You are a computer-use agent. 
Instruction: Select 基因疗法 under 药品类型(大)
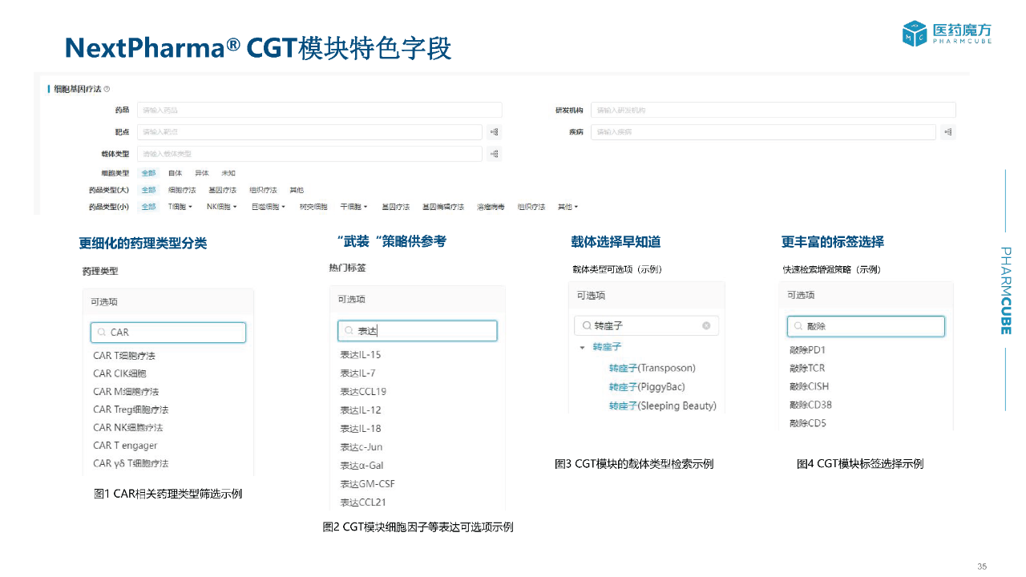(222, 191)
